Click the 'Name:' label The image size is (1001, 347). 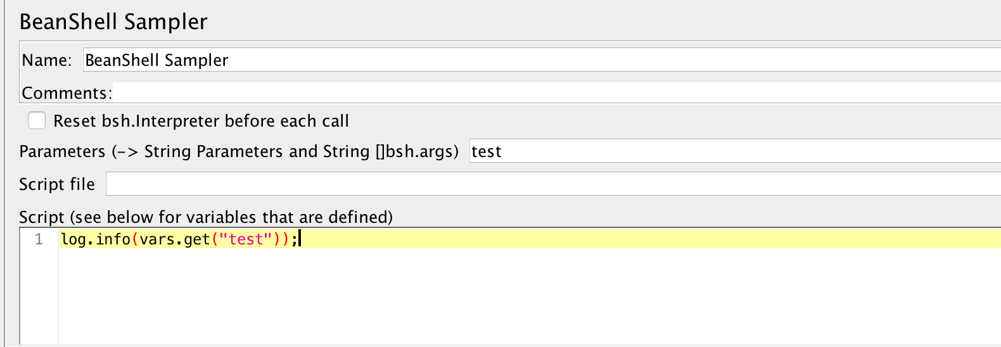46,60
